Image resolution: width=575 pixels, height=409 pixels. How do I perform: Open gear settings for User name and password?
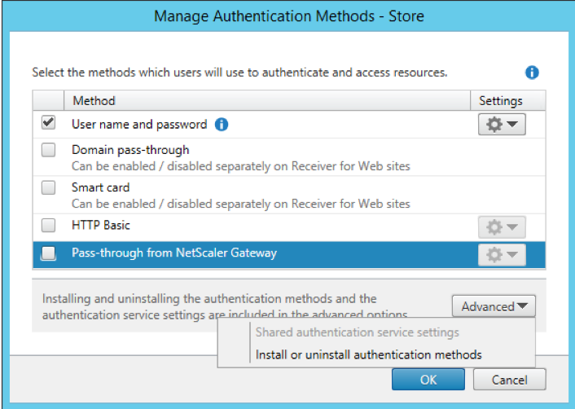(x=501, y=124)
